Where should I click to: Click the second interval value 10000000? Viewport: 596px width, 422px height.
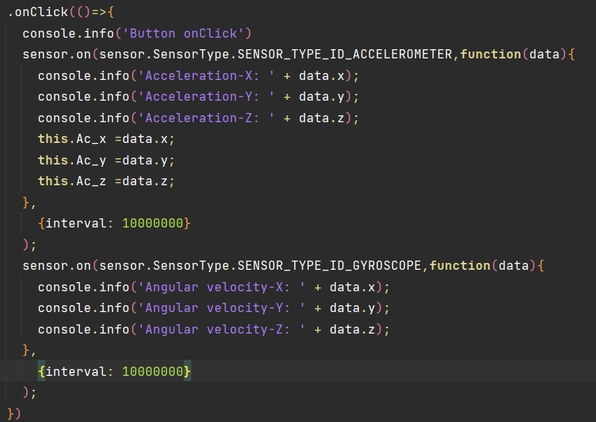point(153,371)
